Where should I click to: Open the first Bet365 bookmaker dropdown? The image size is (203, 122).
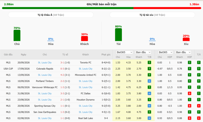pos(124,52)
